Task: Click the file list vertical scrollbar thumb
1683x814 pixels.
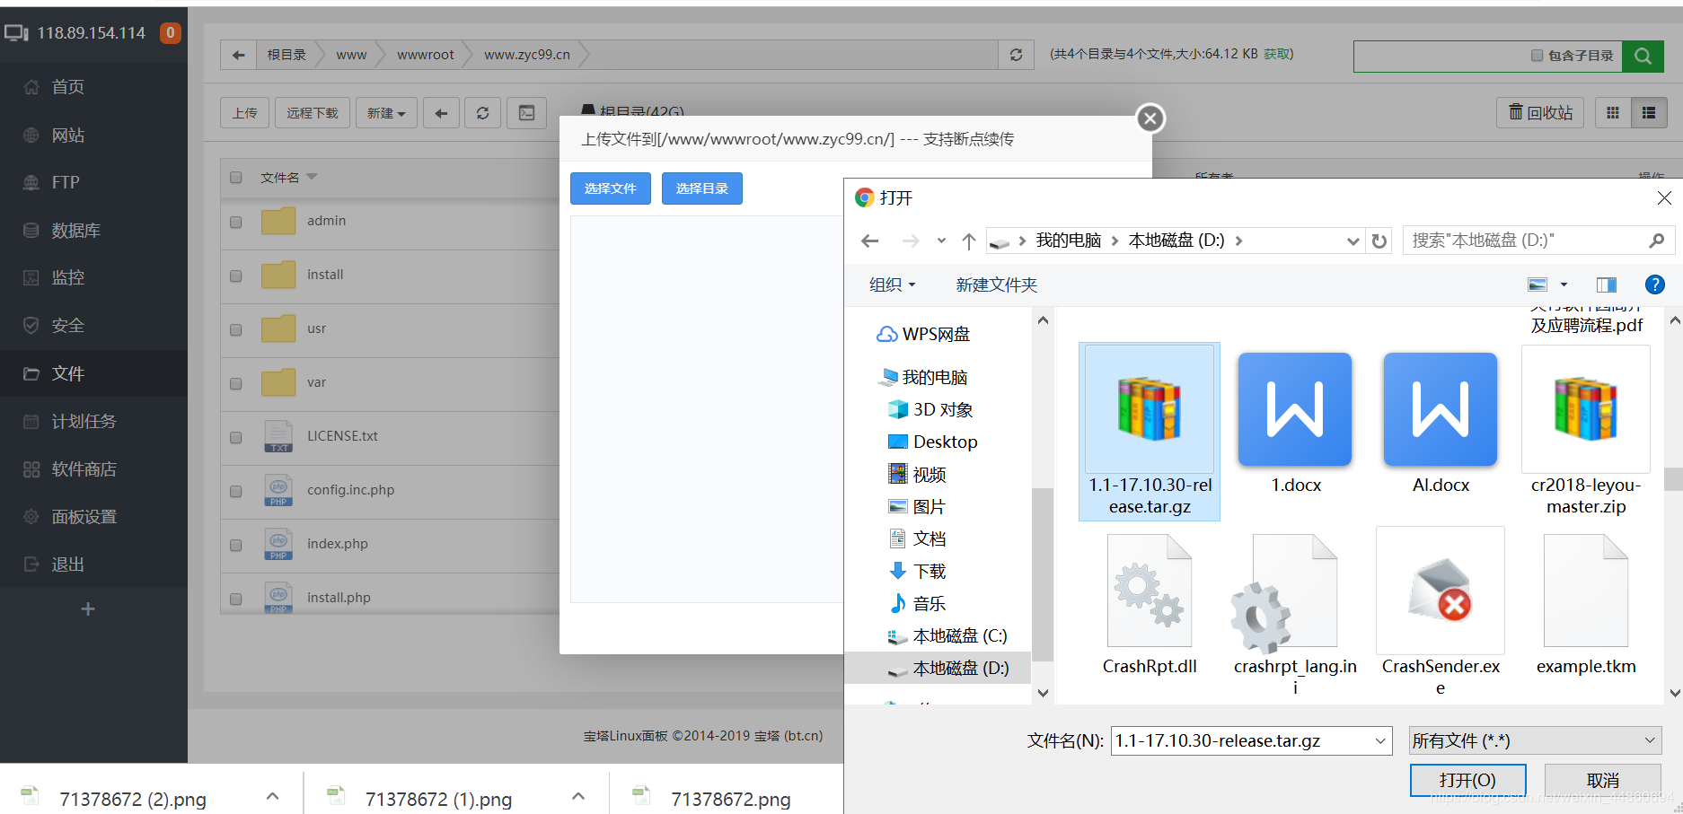Action: pyautogui.click(x=1674, y=478)
